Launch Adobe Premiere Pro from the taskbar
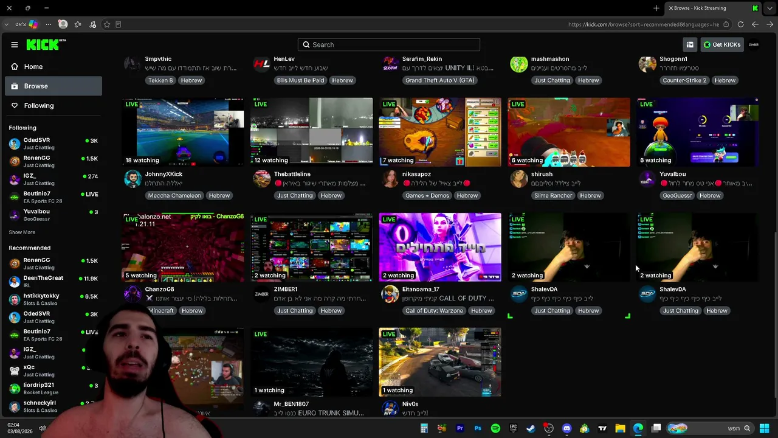This screenshot has height=438, width=778. pos(460,428)
